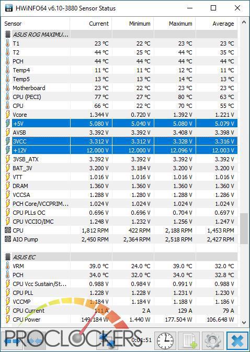This screenshot has width=250, height=352.
Task: Select the 3VSB_ATX row label
Action: (x=26, y=159)
